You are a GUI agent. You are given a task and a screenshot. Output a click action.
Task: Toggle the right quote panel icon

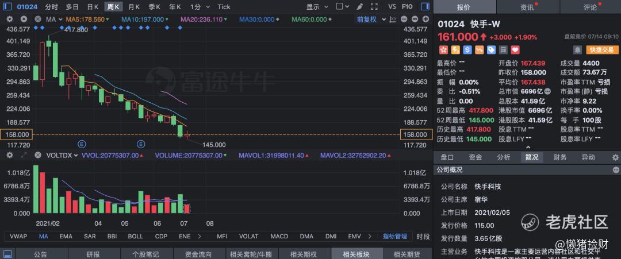coord(425,6)
